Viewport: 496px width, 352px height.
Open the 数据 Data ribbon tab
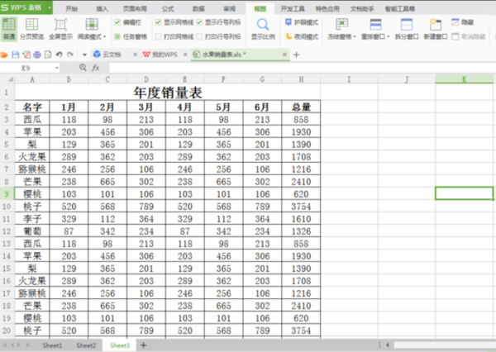coord(198,8)
